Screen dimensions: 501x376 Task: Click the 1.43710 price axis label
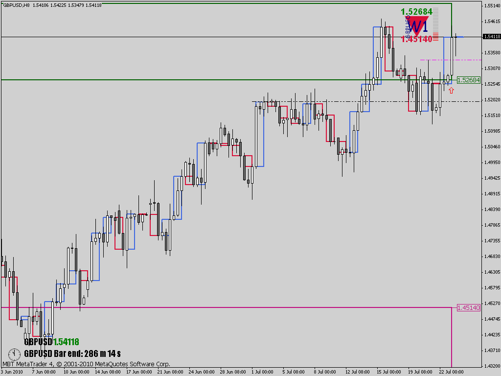492,351
